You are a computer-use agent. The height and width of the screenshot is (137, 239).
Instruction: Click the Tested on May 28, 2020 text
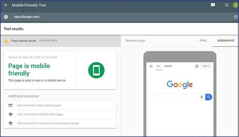pyautogui.click(x=33, y=57)
